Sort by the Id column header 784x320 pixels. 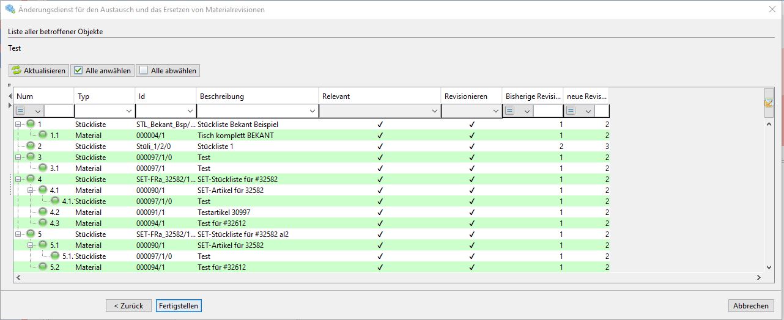coord(165,96)
